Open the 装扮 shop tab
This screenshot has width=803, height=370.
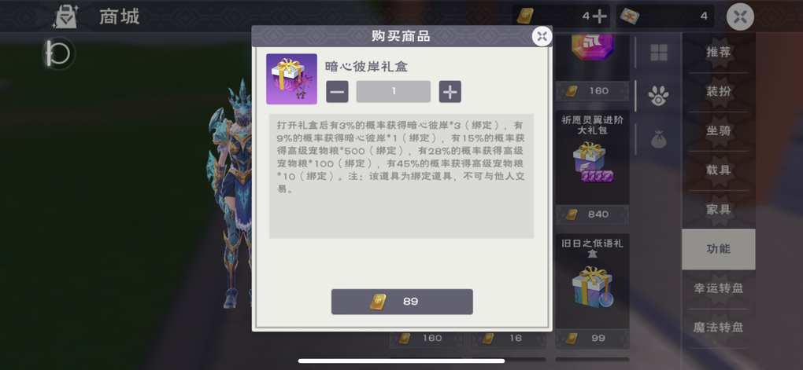(x=718, y=91)
